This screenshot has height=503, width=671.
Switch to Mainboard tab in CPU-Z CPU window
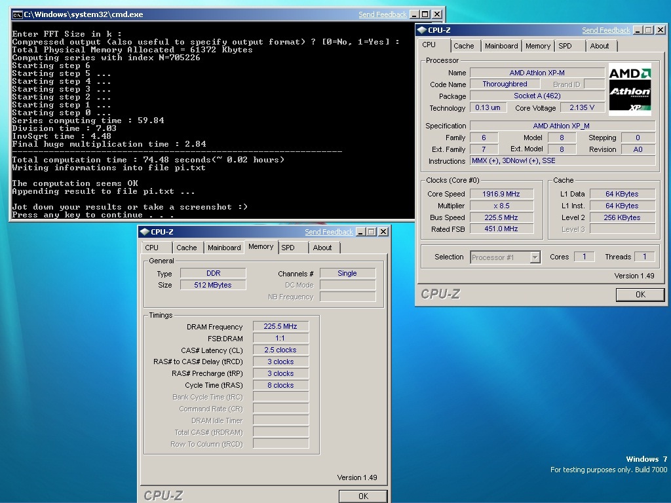point(501,46)
